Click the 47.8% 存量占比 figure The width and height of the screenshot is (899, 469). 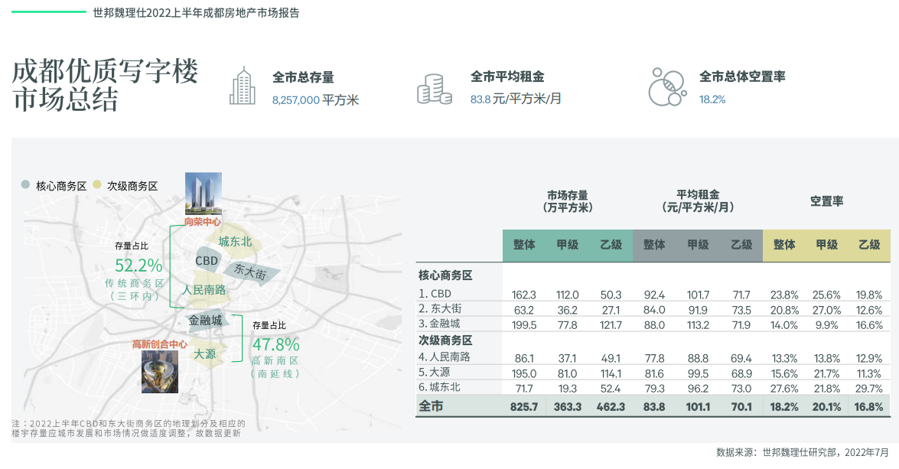tap(275, 344)
